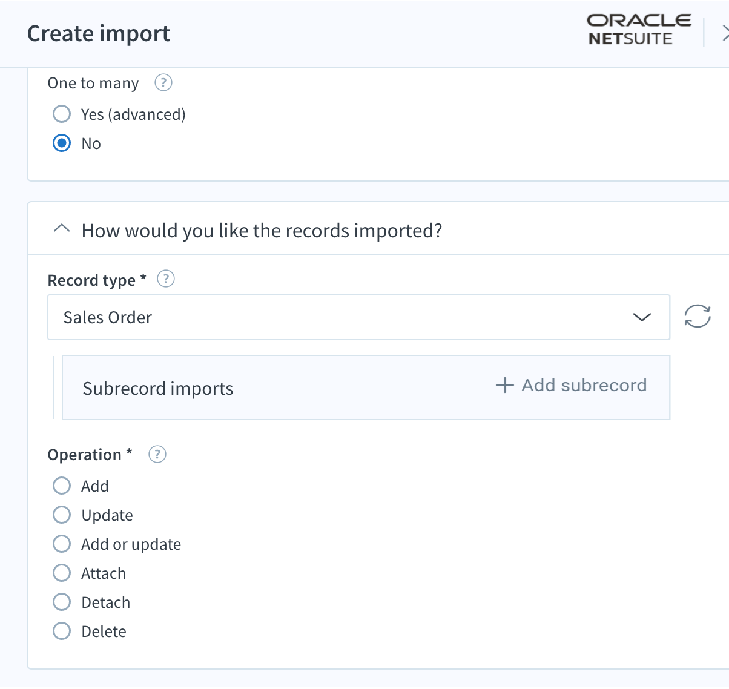
Task: Select the Add operation
Action: click(x=61, y=486)
